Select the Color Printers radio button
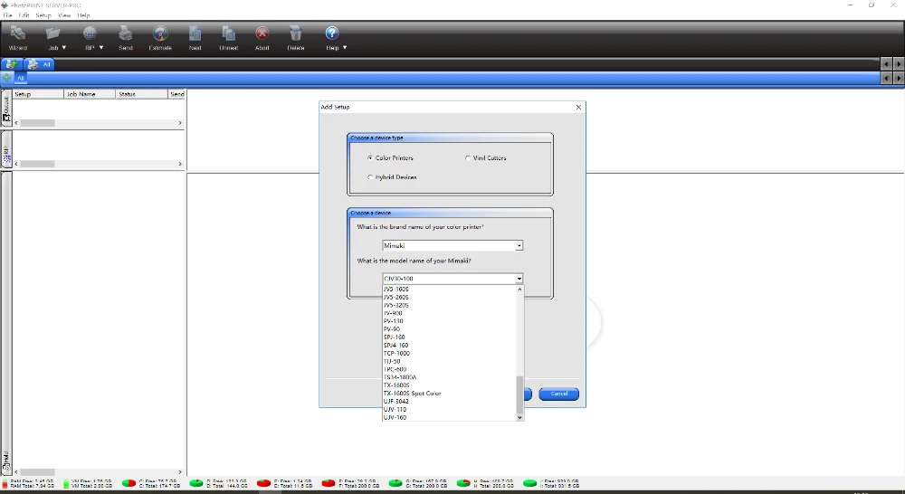Viewport: 905px width, 494px height. pyautogui.click(x=370, y=157)
